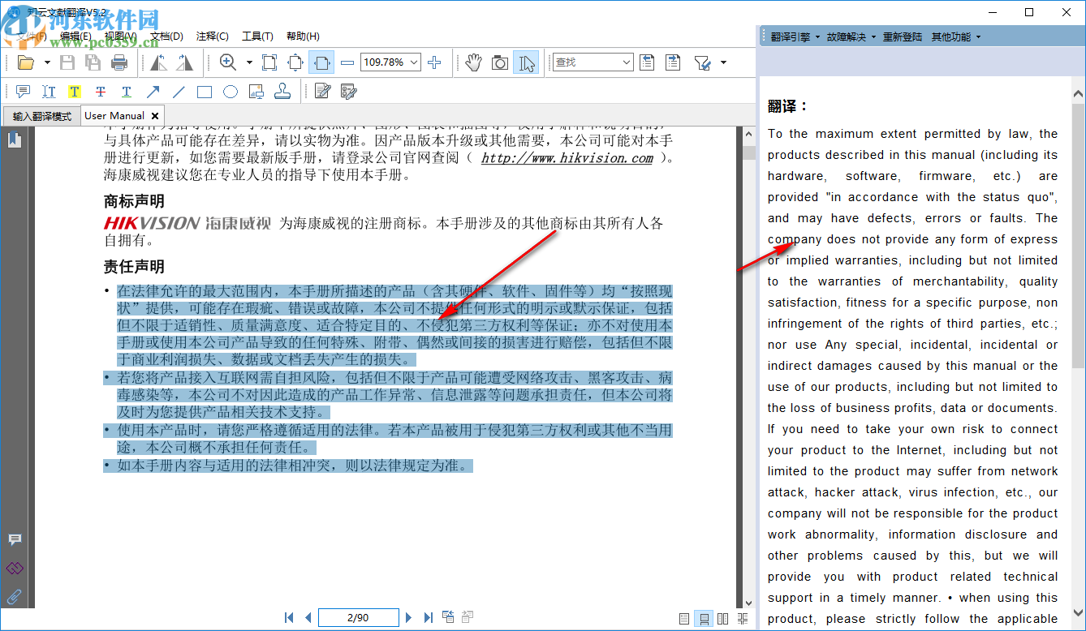The height and width of the screenshot is (631, 1086).
Task: Pick the Arrow annotation tool
Action: (x=153, y=92)
